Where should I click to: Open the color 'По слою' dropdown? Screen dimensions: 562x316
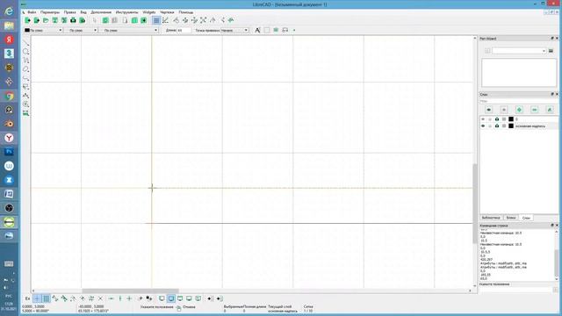(43, 31)
